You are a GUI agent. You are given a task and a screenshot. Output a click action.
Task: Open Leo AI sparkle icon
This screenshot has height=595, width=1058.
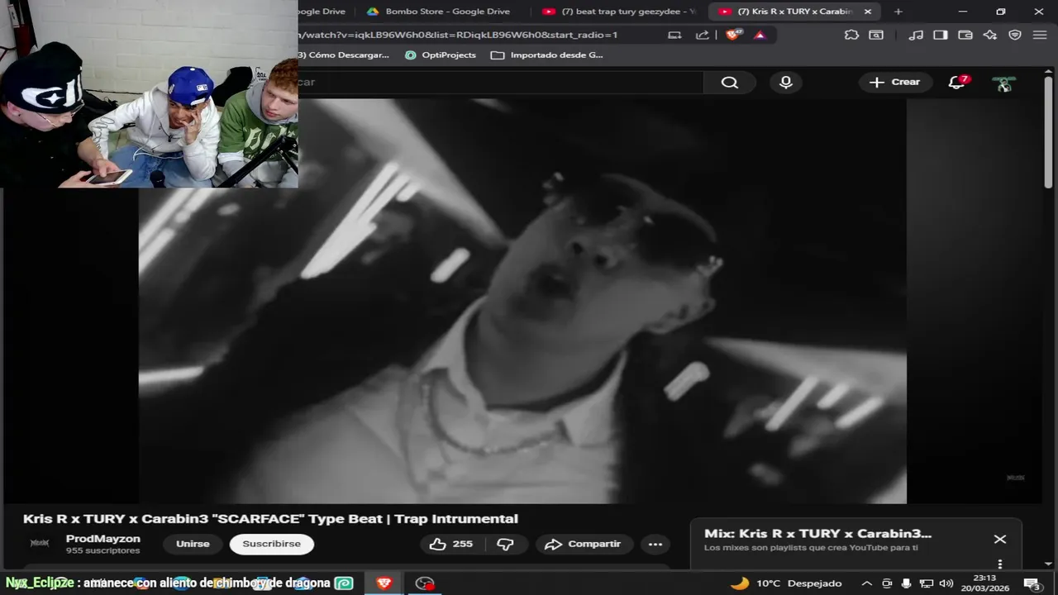click(x=990, y=35)
